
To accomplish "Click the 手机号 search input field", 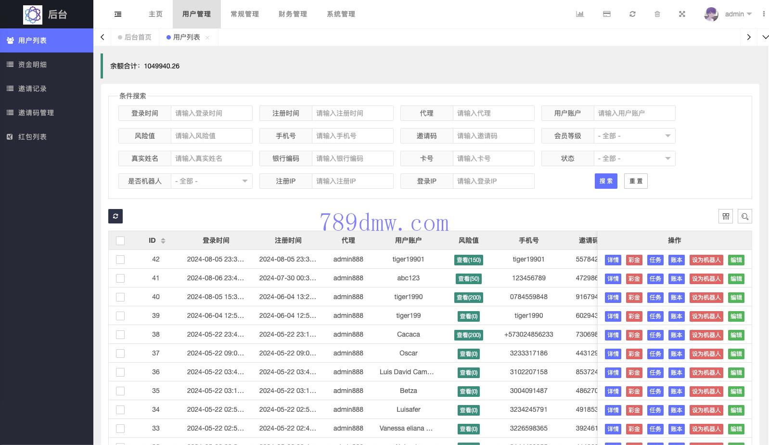I will pyautogui.click(x=352, y=136).
